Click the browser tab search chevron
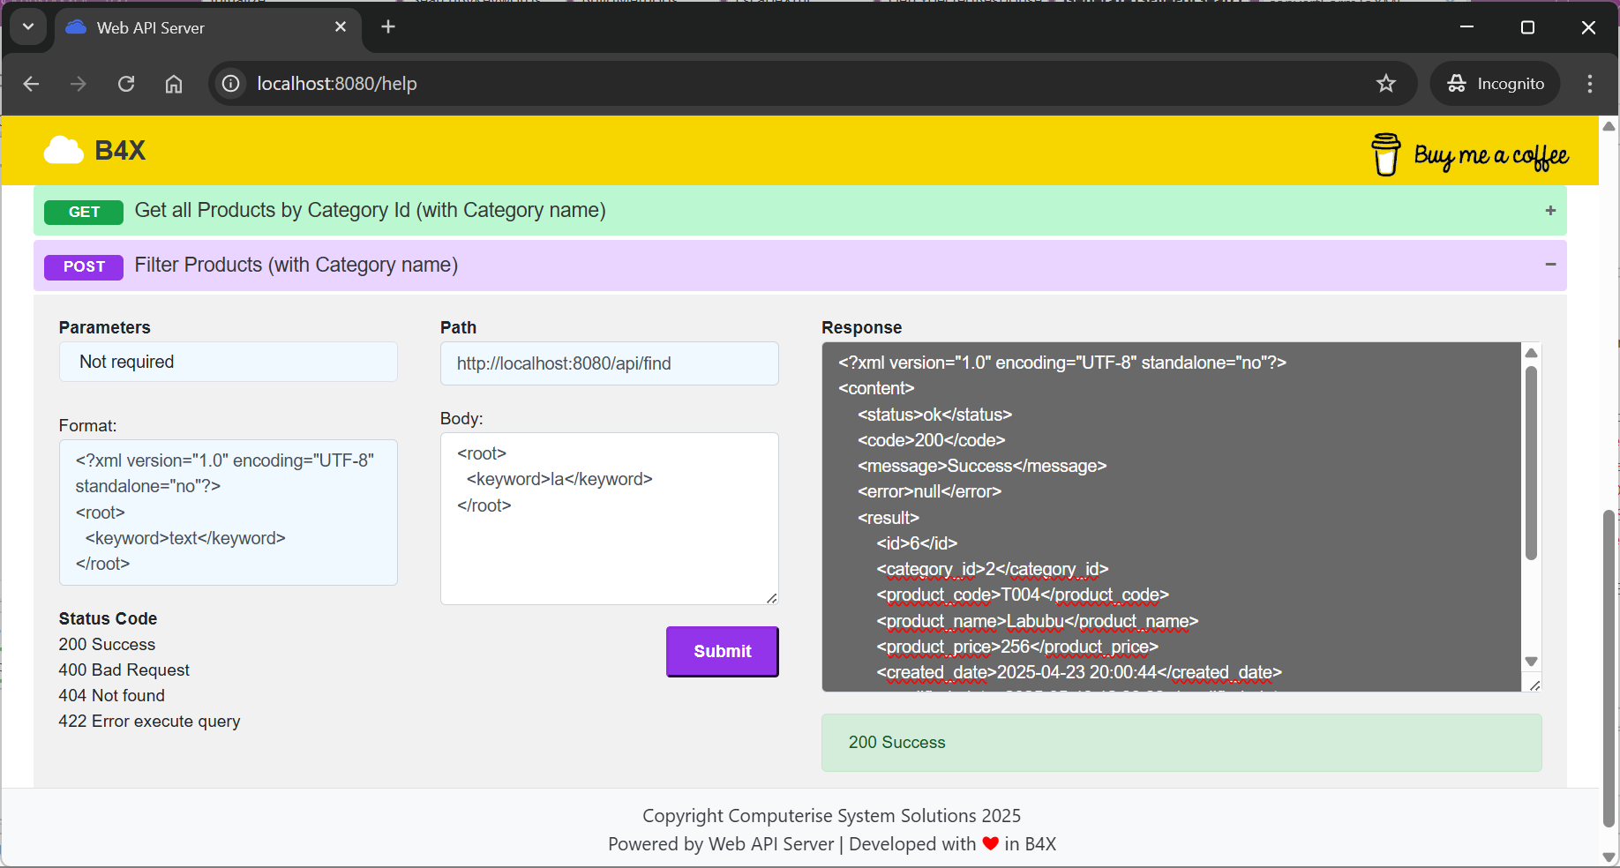Image resolution: width=1620 pixels, height=868 pixels. click(x=27, y=26)
